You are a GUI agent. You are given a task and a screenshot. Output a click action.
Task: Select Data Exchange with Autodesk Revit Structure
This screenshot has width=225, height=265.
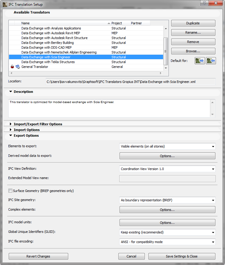click(x=86, y=38)
